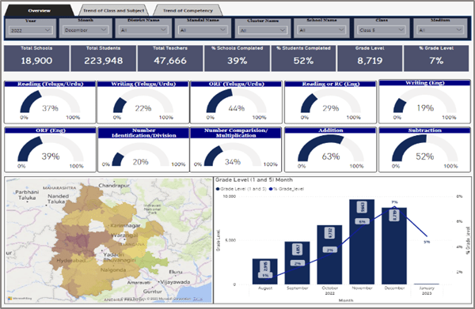Open the Trend of Competency tab
The image size is (475, 309).
188,10
